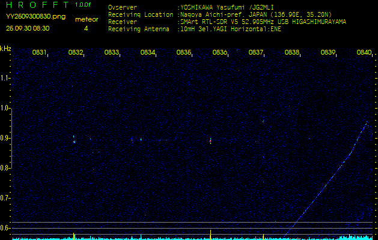Click the 0839 time axis label
378x240 pixels.
(328, 52)
